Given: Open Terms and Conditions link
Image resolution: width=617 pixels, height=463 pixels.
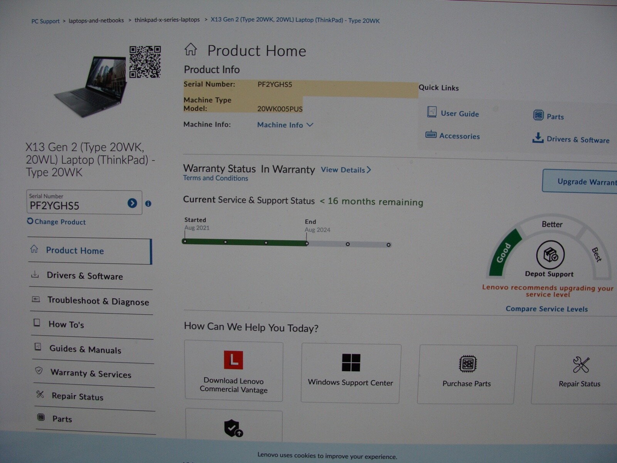Looking at the screenshot, I should pyautogui.click(x=216, y=178).
